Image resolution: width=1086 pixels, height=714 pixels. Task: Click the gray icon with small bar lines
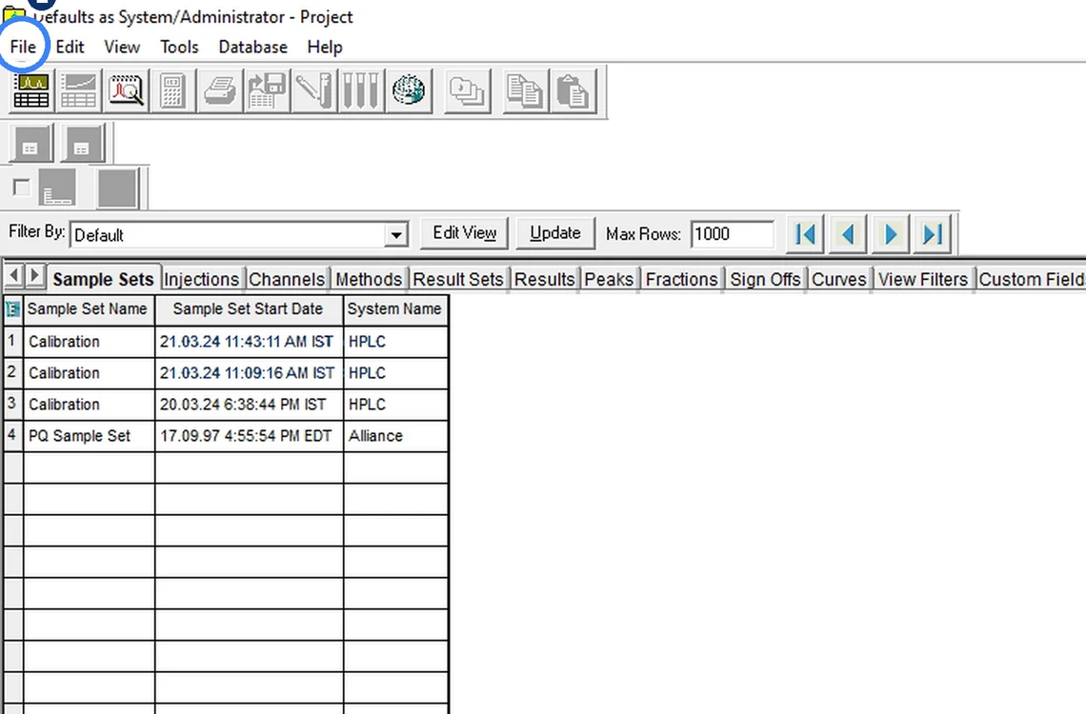[x=57, y=188]
